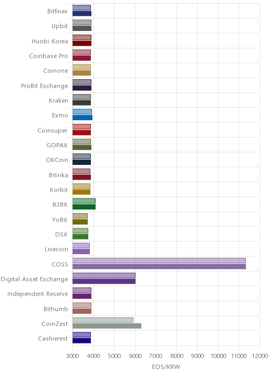Click the COSS light purple bar
The width and height of the screenshot is (269, 376).
click(x=159, y=260)
